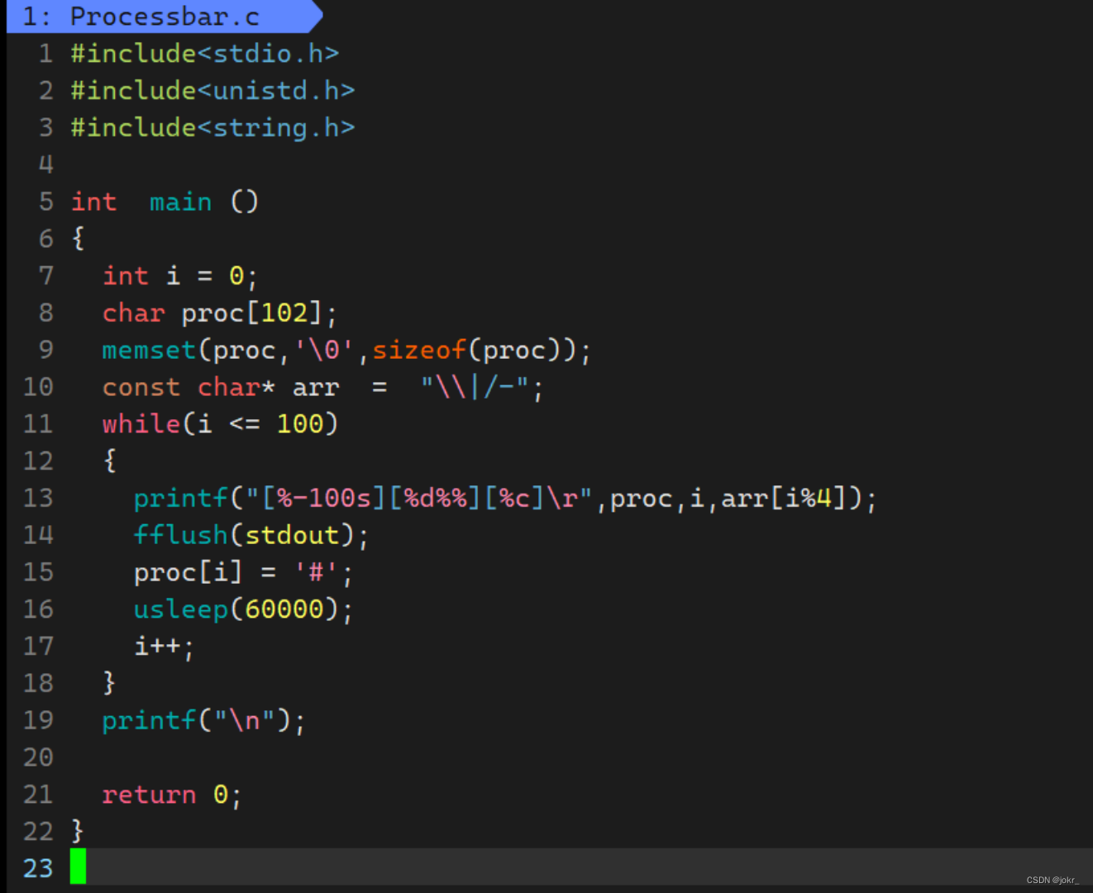Click the closing brace on line 22

click(x=78, y=830)
